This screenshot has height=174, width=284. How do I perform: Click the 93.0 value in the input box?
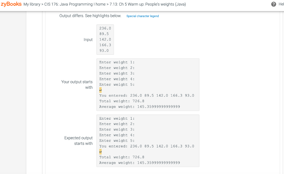click(104, 51)
